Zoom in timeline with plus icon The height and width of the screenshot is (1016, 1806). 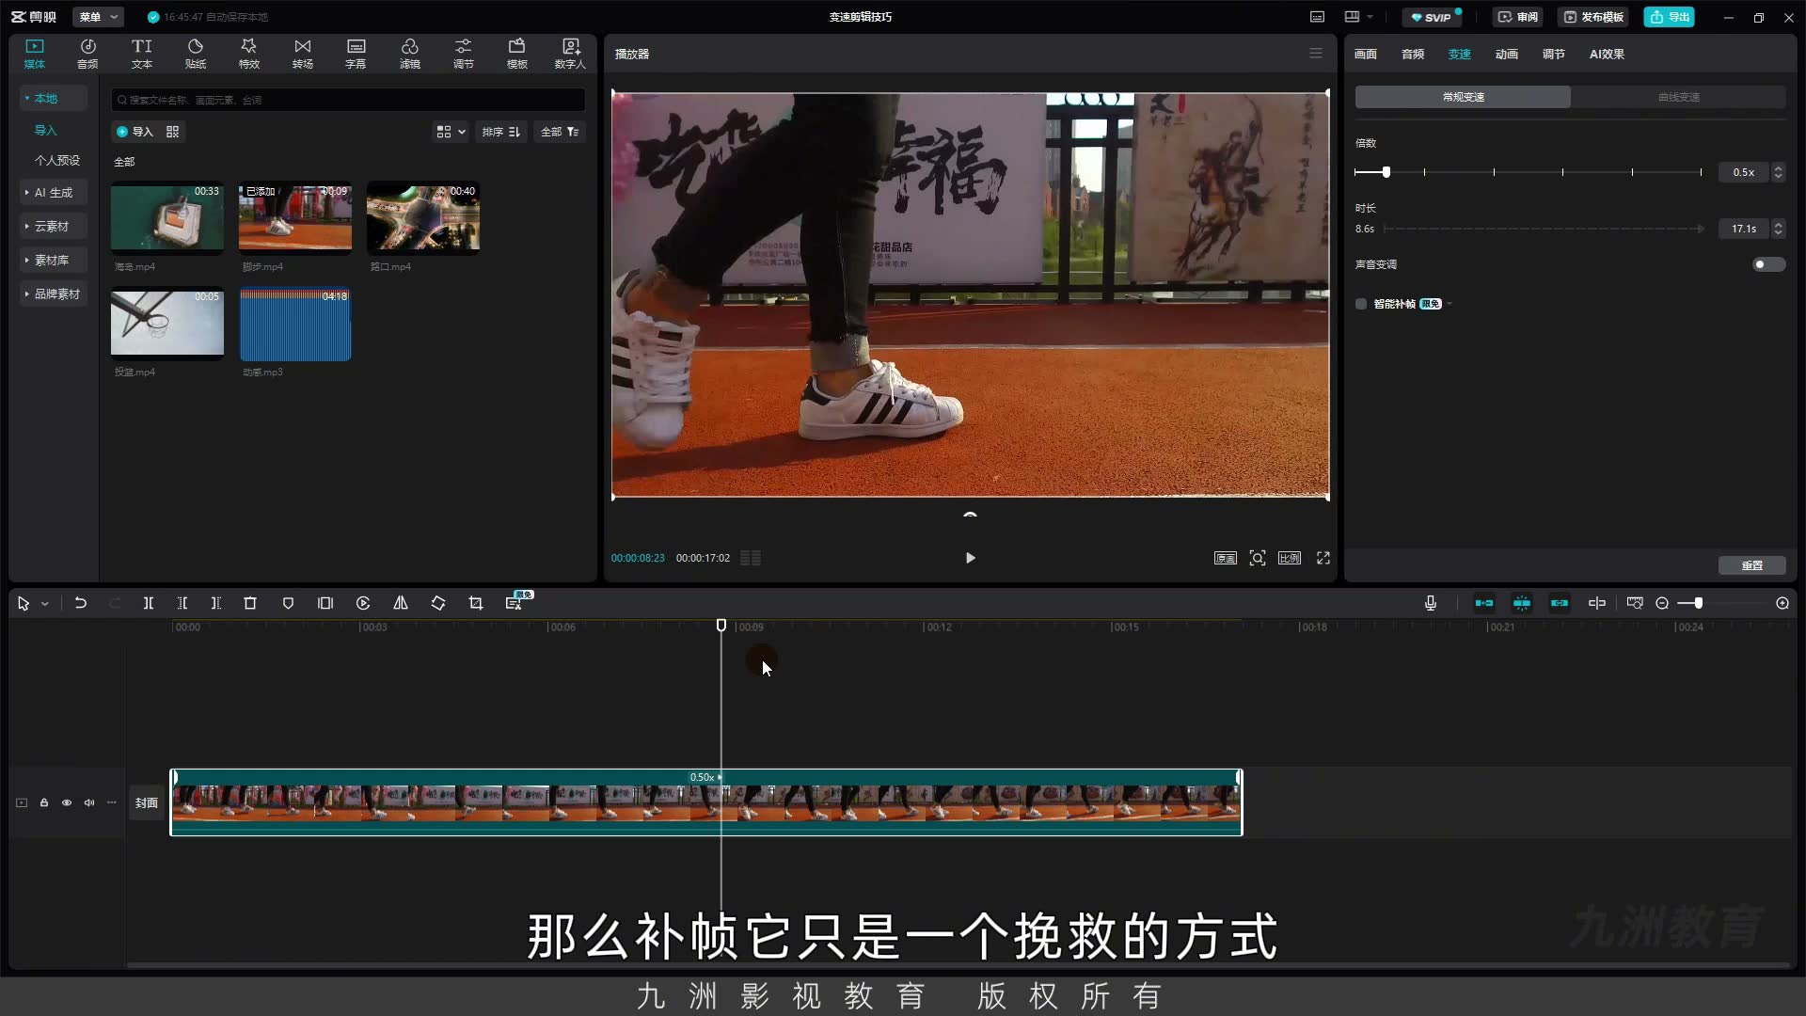pos(1782,603)
